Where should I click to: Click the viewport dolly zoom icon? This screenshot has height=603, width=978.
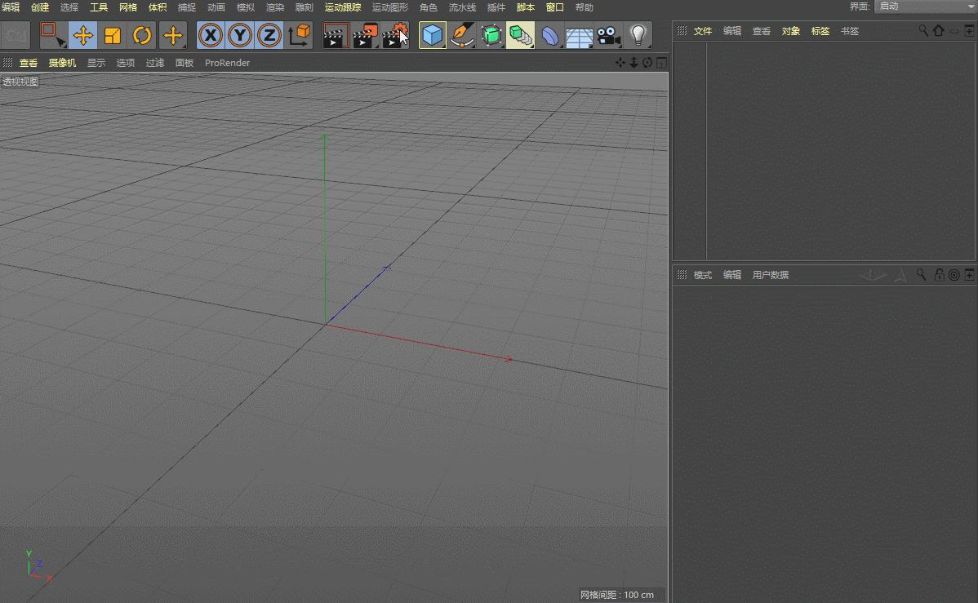point(633,62)
